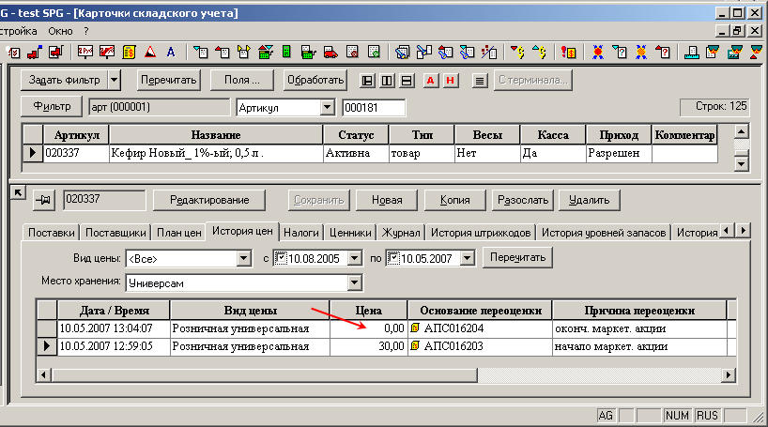
Task: Click the crossed-out price sign icon
Action: [x=107, y=52]
